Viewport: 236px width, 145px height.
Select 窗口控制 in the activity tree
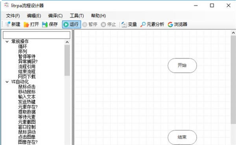click(x=27, y=127)
